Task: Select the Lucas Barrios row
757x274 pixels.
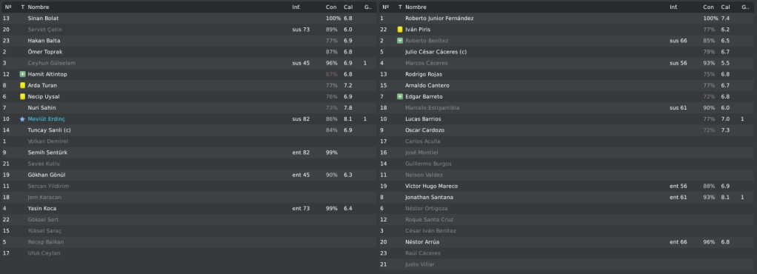Action: (567, 119)
